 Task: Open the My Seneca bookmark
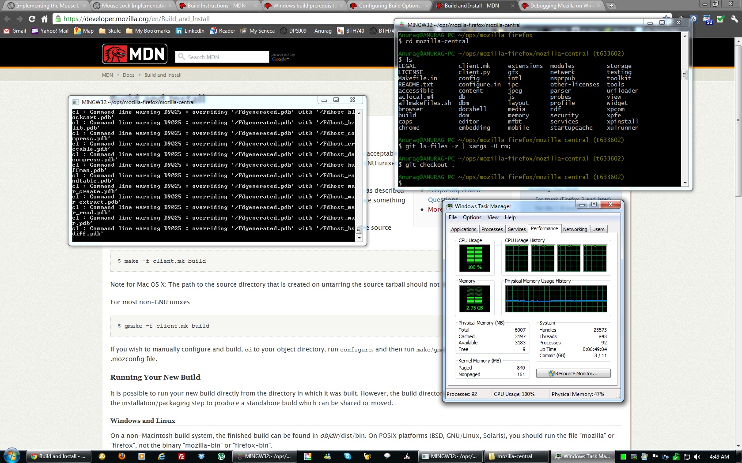[x=257, y=31]
